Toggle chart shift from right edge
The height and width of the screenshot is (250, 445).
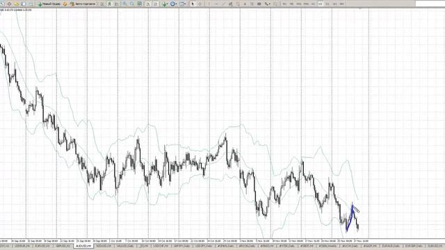156,4
